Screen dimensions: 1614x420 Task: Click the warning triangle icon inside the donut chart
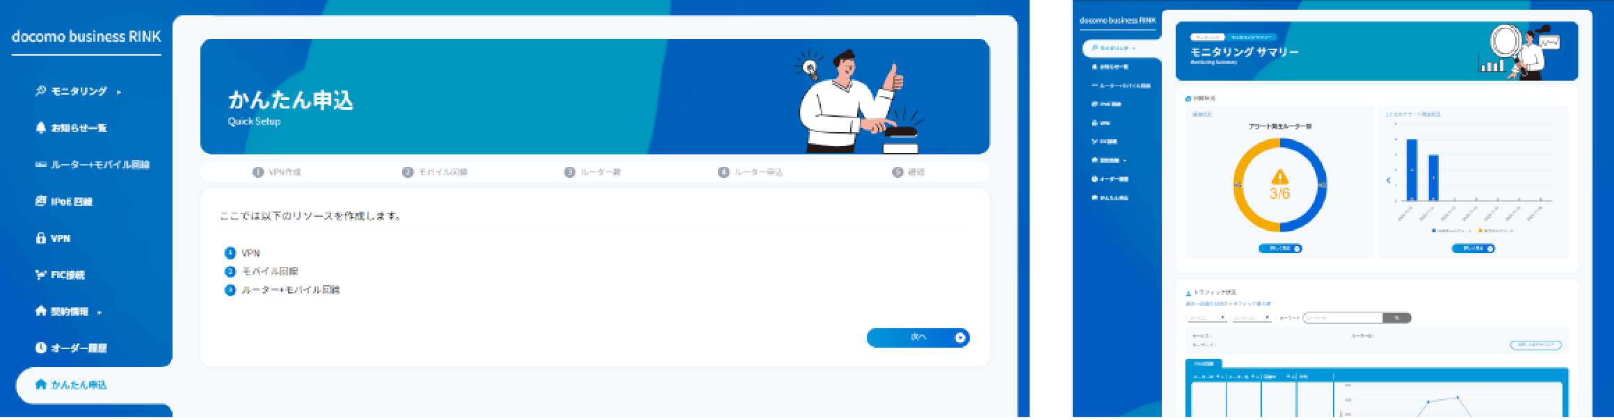point(1279,177)
